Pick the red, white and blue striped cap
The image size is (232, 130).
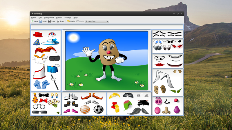pyautogui.click(x=52, y=35)
